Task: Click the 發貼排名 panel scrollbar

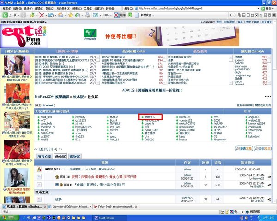Action: (x=269, y=70)
